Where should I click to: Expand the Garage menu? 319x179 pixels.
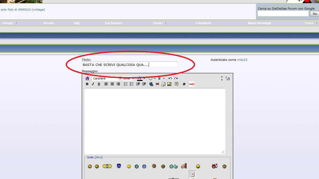pos(10,23)
